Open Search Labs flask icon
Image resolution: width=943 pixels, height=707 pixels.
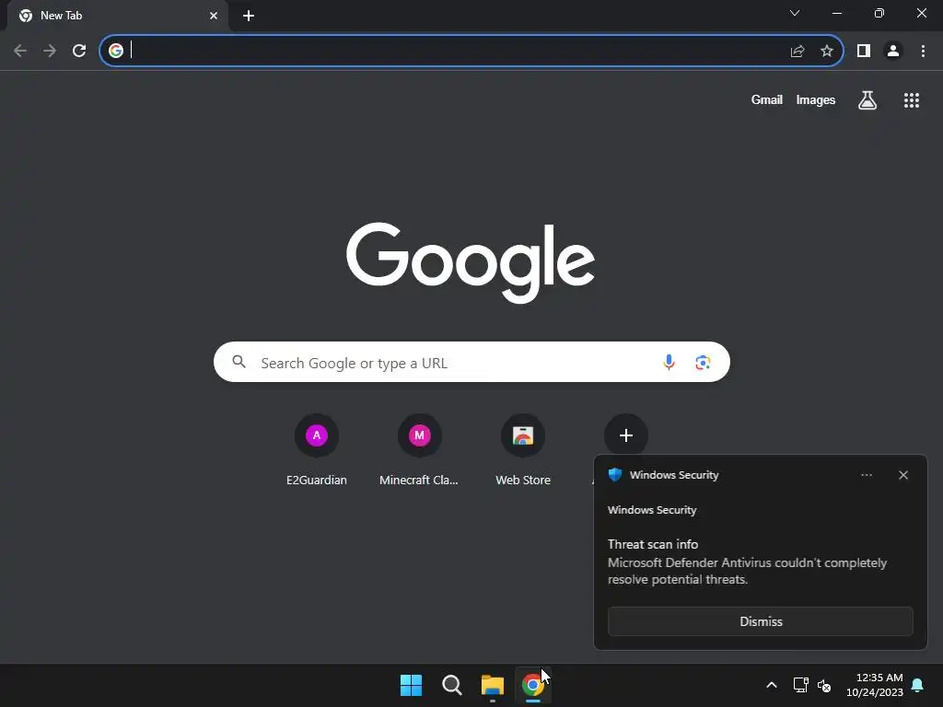pos(867,100)
